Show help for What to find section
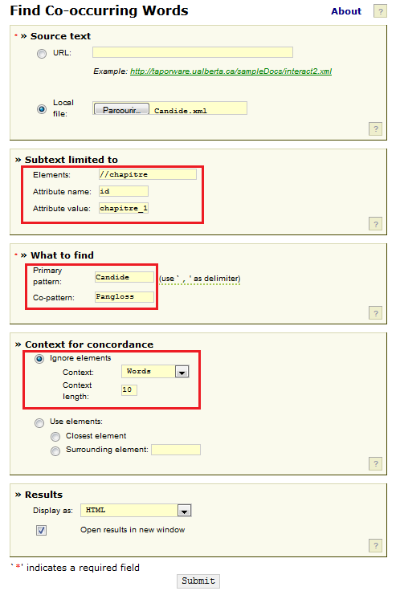This screenshot has height=595, width=396. [375, 313]
